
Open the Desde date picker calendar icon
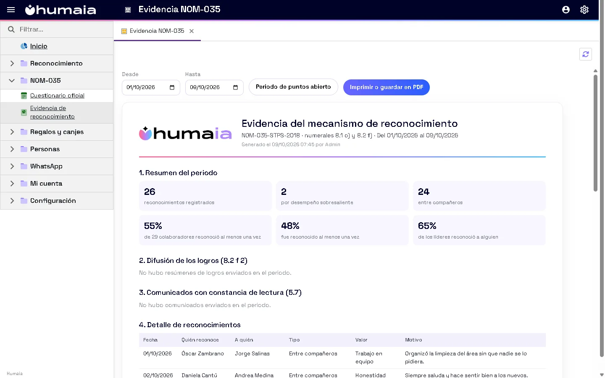pos(172,87)
